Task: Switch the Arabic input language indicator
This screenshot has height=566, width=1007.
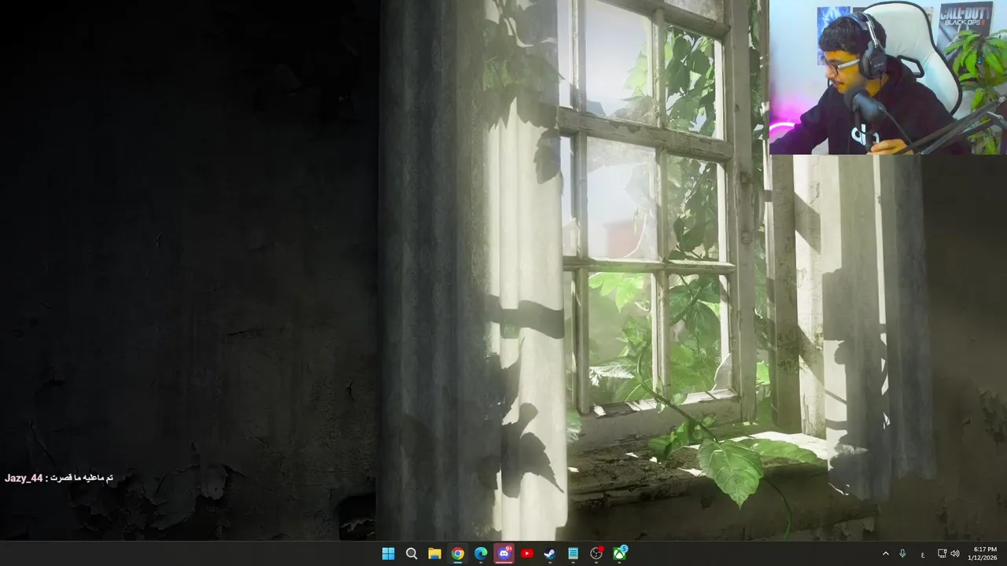Action: 923,554
